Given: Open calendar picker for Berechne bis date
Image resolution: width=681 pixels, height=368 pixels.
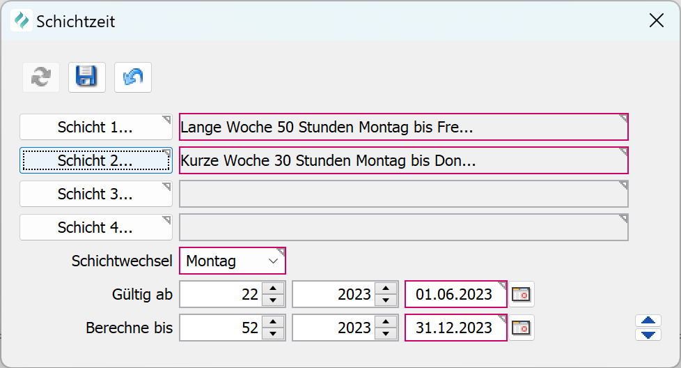Looking at the screenshot, I should click(521, 328).
